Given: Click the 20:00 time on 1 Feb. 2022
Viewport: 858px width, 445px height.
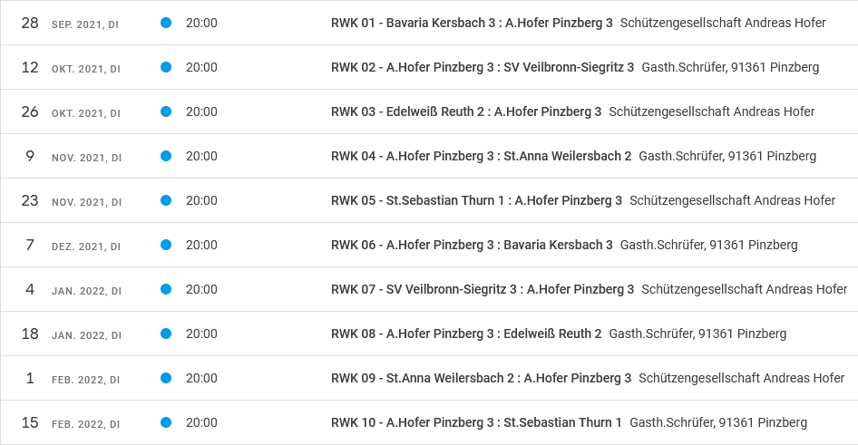Looking at the screenshot, I should click(201, 378).
